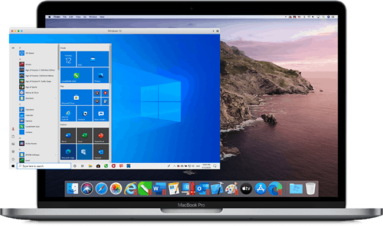This screenshot has width=383, height=226.
Task: Open Microsoft Store on Windows taskbar
Action: (98, 166)
